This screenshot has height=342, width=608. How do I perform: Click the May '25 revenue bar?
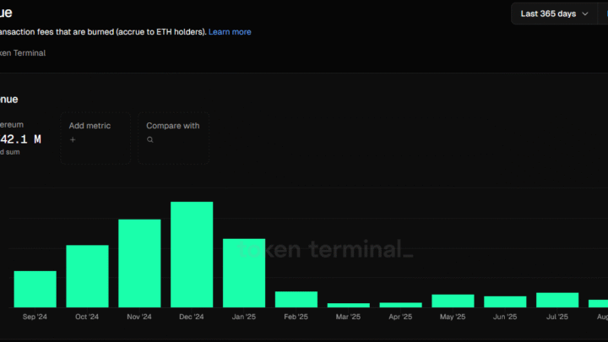click(x=453, y=301)
